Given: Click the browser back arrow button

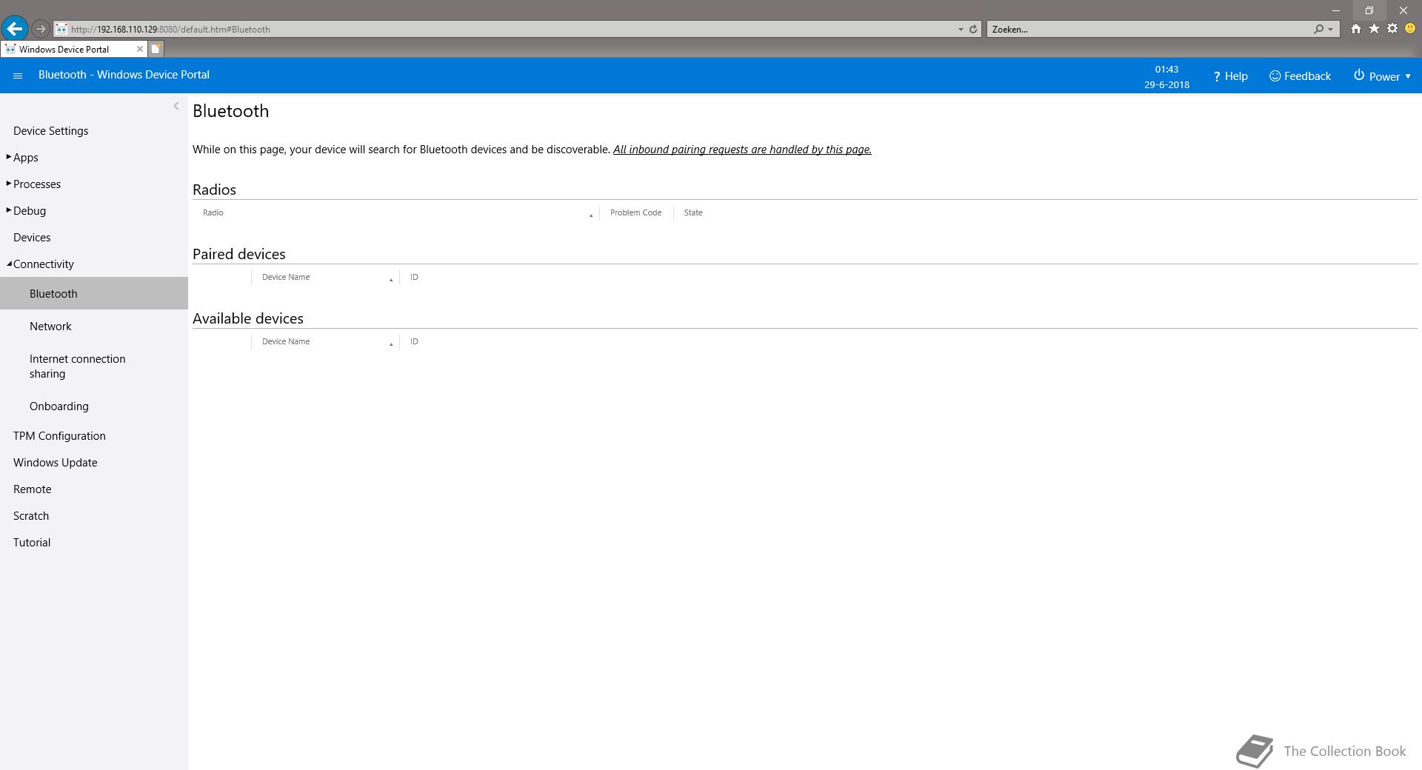Looking at the screenshot, I should tap(15, 29).
